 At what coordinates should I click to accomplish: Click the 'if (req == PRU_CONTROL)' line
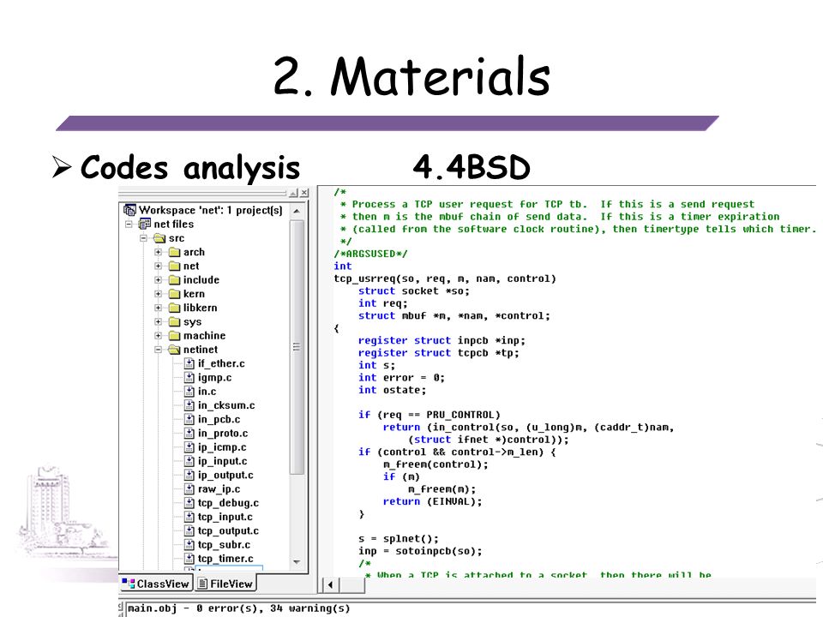tap(430, 415)
